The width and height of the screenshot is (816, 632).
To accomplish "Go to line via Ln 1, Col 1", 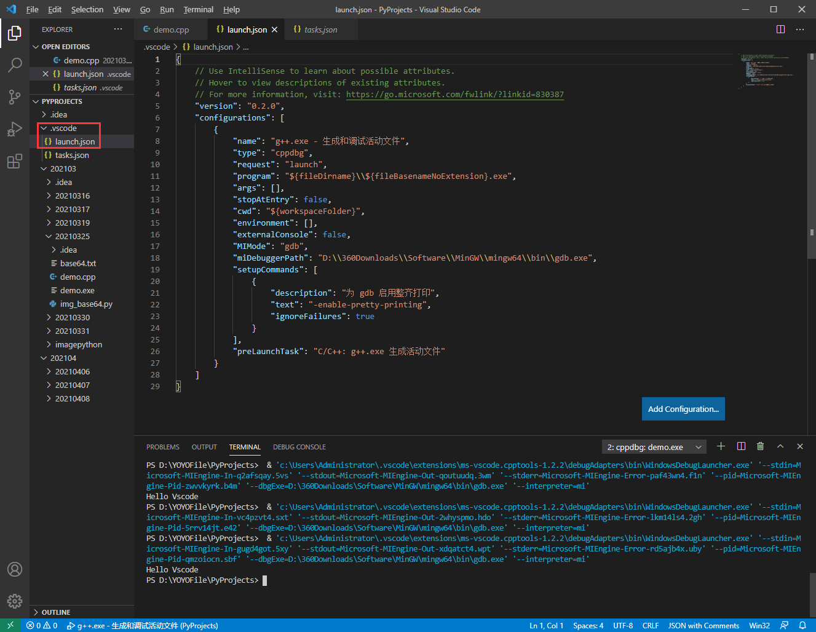I will [x=546, y=625].
